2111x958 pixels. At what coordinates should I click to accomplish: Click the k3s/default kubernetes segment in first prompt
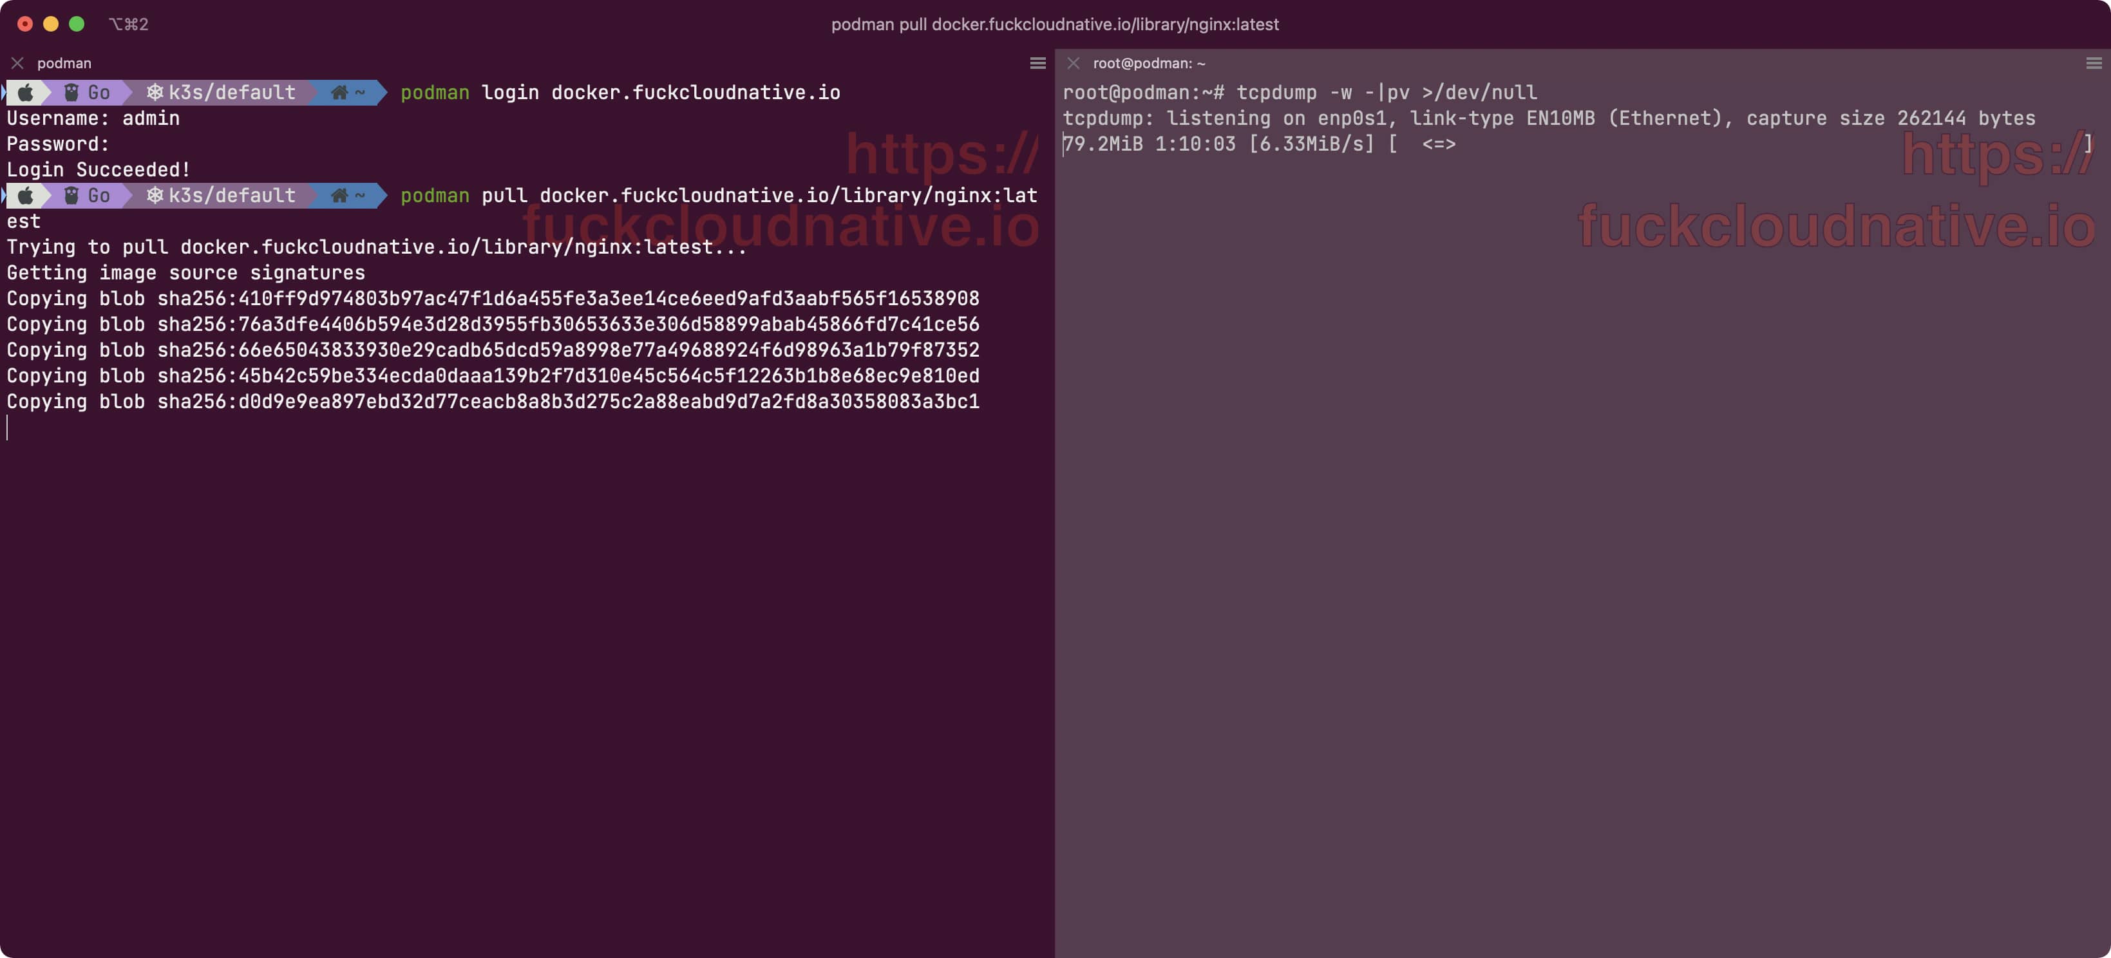click(x=222, y=93)
